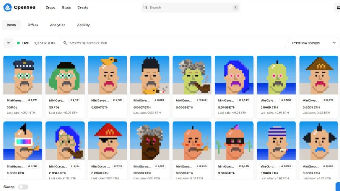Screen dimensions: 340x191
Task: Click the 0.0069 ETH price on #3,465
Action: coord(227,173)
